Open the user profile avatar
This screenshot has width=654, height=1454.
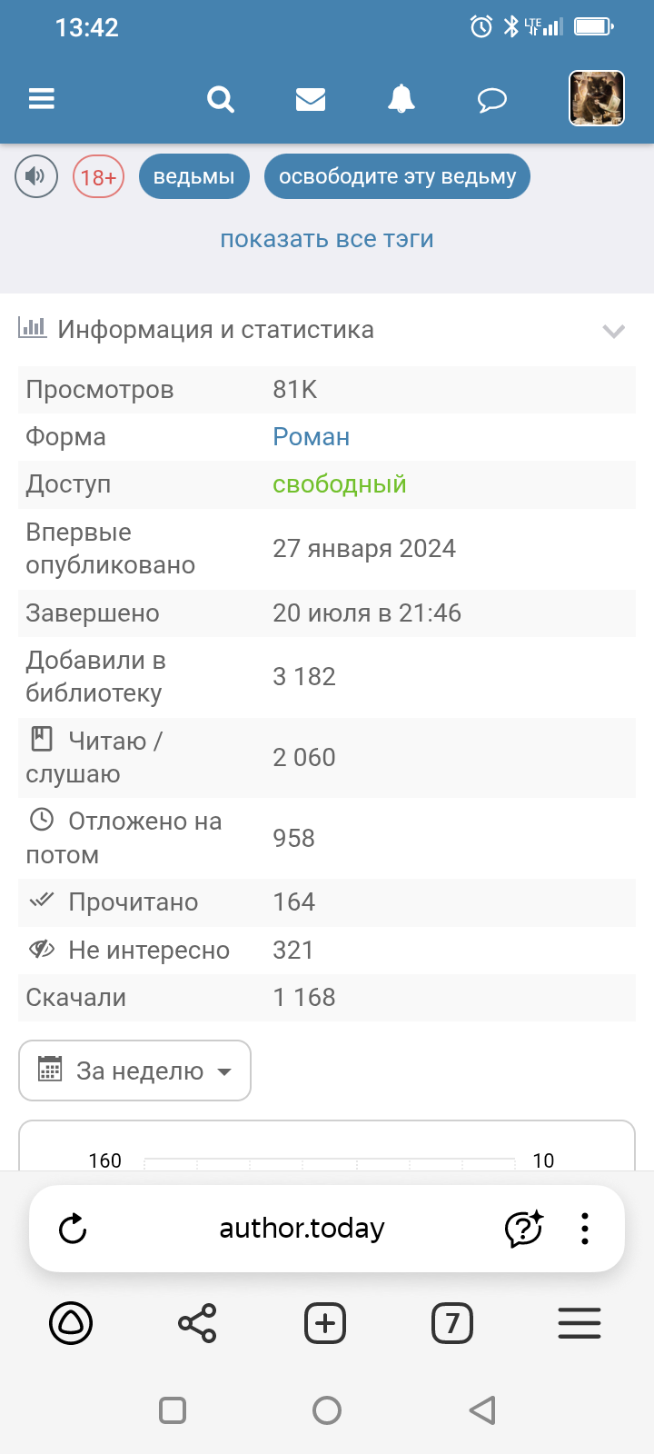pos(596,98)
